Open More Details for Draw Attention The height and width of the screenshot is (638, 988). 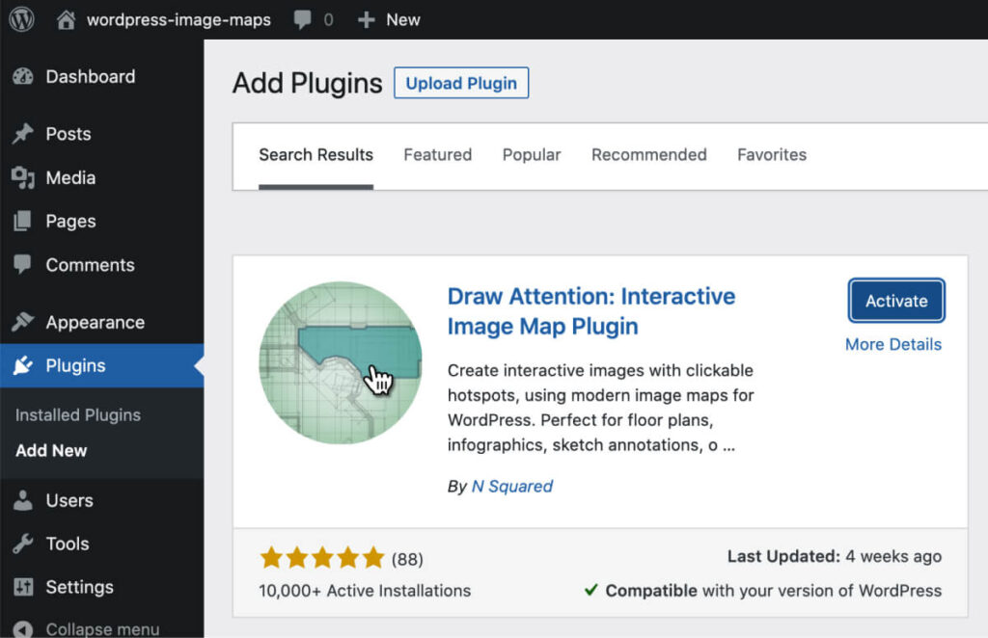point(892,344)
